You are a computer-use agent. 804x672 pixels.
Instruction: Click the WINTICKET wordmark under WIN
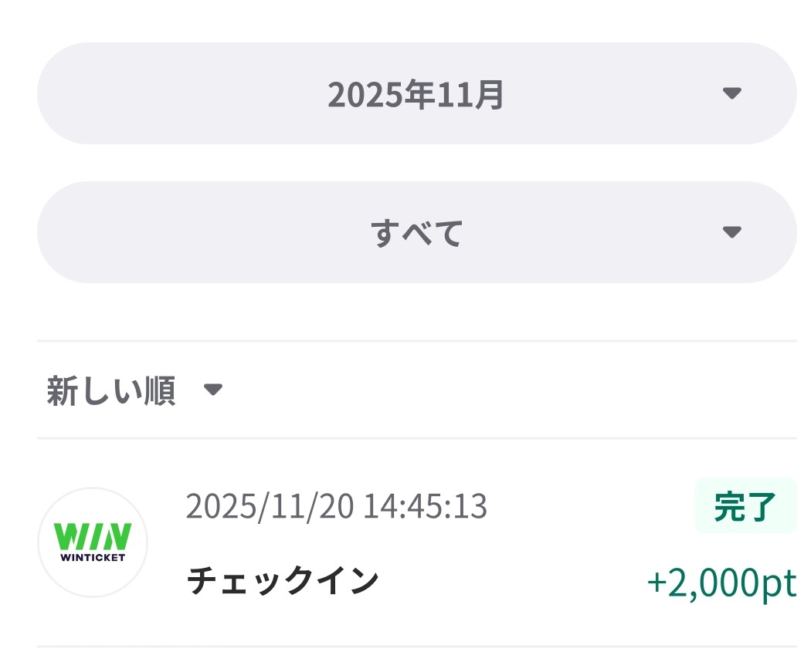[x=93, y=555]
